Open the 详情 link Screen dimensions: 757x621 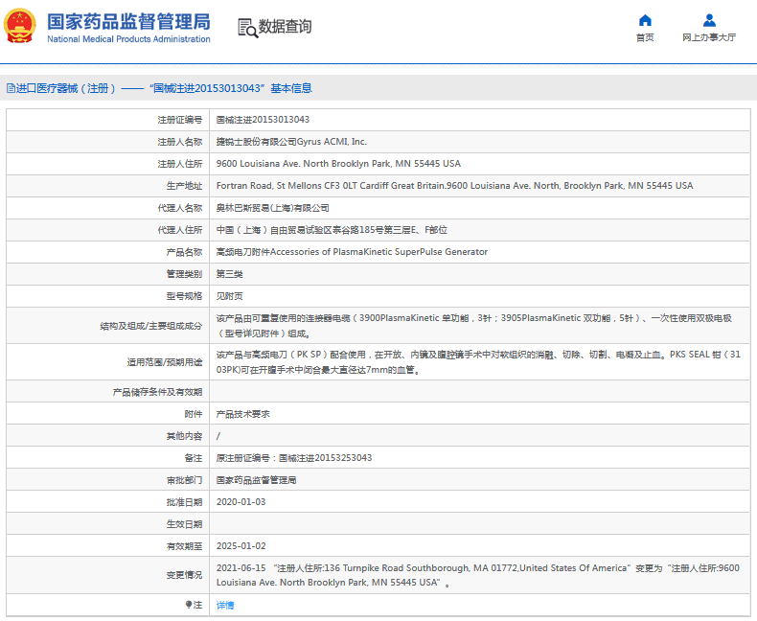pos(225,605)
